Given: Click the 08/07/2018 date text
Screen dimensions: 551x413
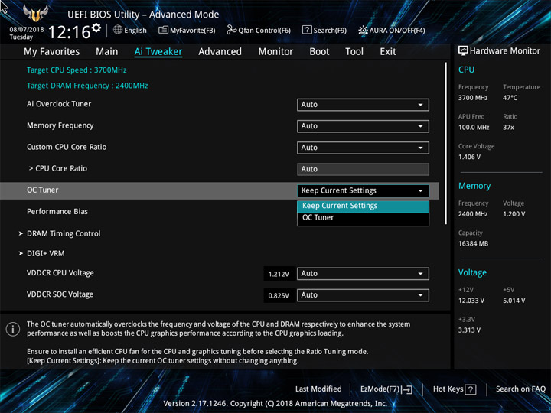Looking at the screenshot, I should pos(27,30).
